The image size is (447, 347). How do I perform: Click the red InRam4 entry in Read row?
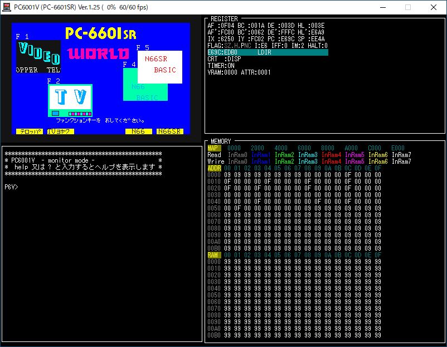331,155
